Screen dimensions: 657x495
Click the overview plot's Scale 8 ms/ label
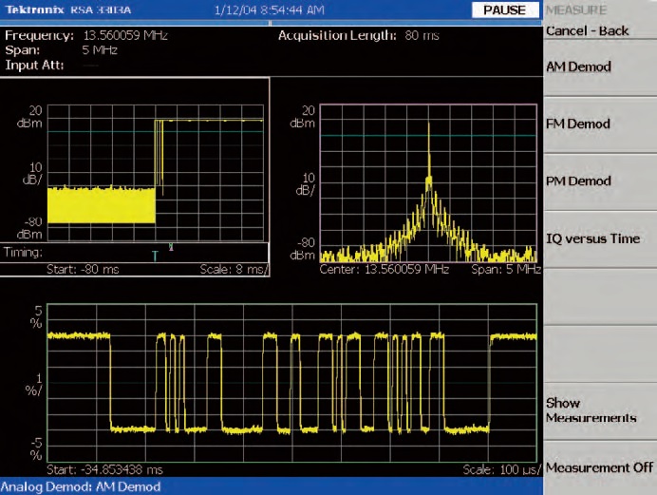tap(234, 269)
